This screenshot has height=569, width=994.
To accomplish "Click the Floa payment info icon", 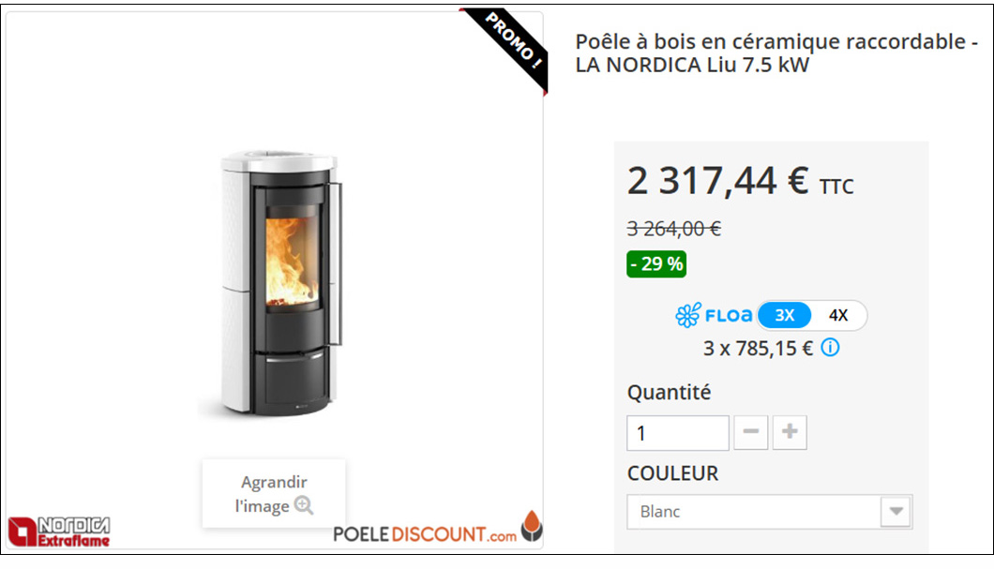I will pos(830,347).
